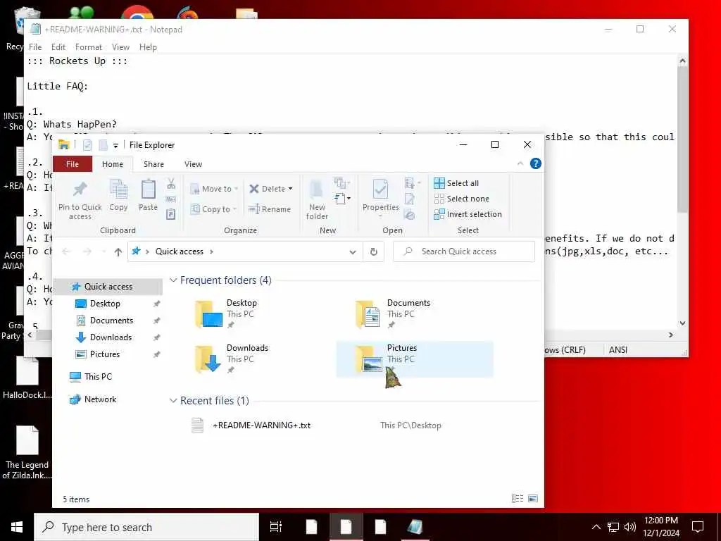The image size is (721, 541).
Task: Click Copy path icon in Clipboard group
Action: click(x=171, y=199)
